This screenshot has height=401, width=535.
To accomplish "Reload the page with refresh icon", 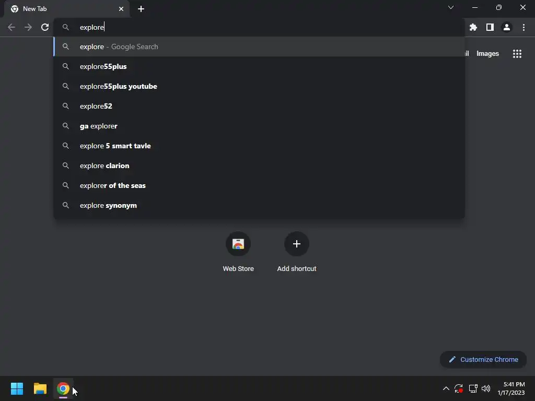I will tap(45, 27).
